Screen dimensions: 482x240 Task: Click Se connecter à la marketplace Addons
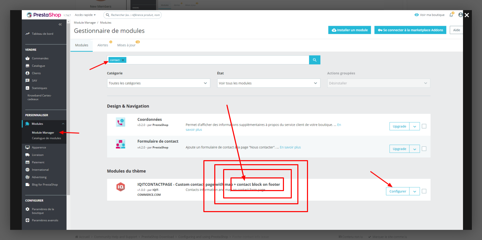410,30
